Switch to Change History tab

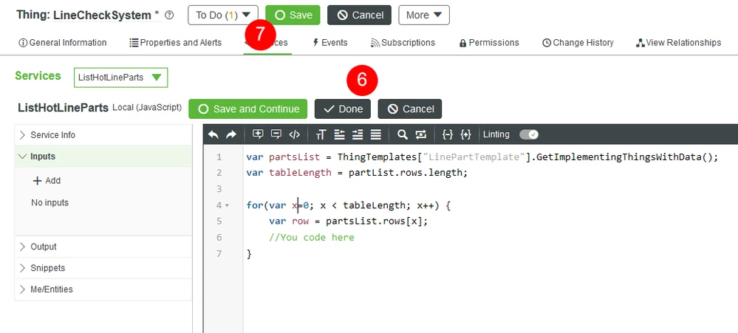[x=578, y=43]
